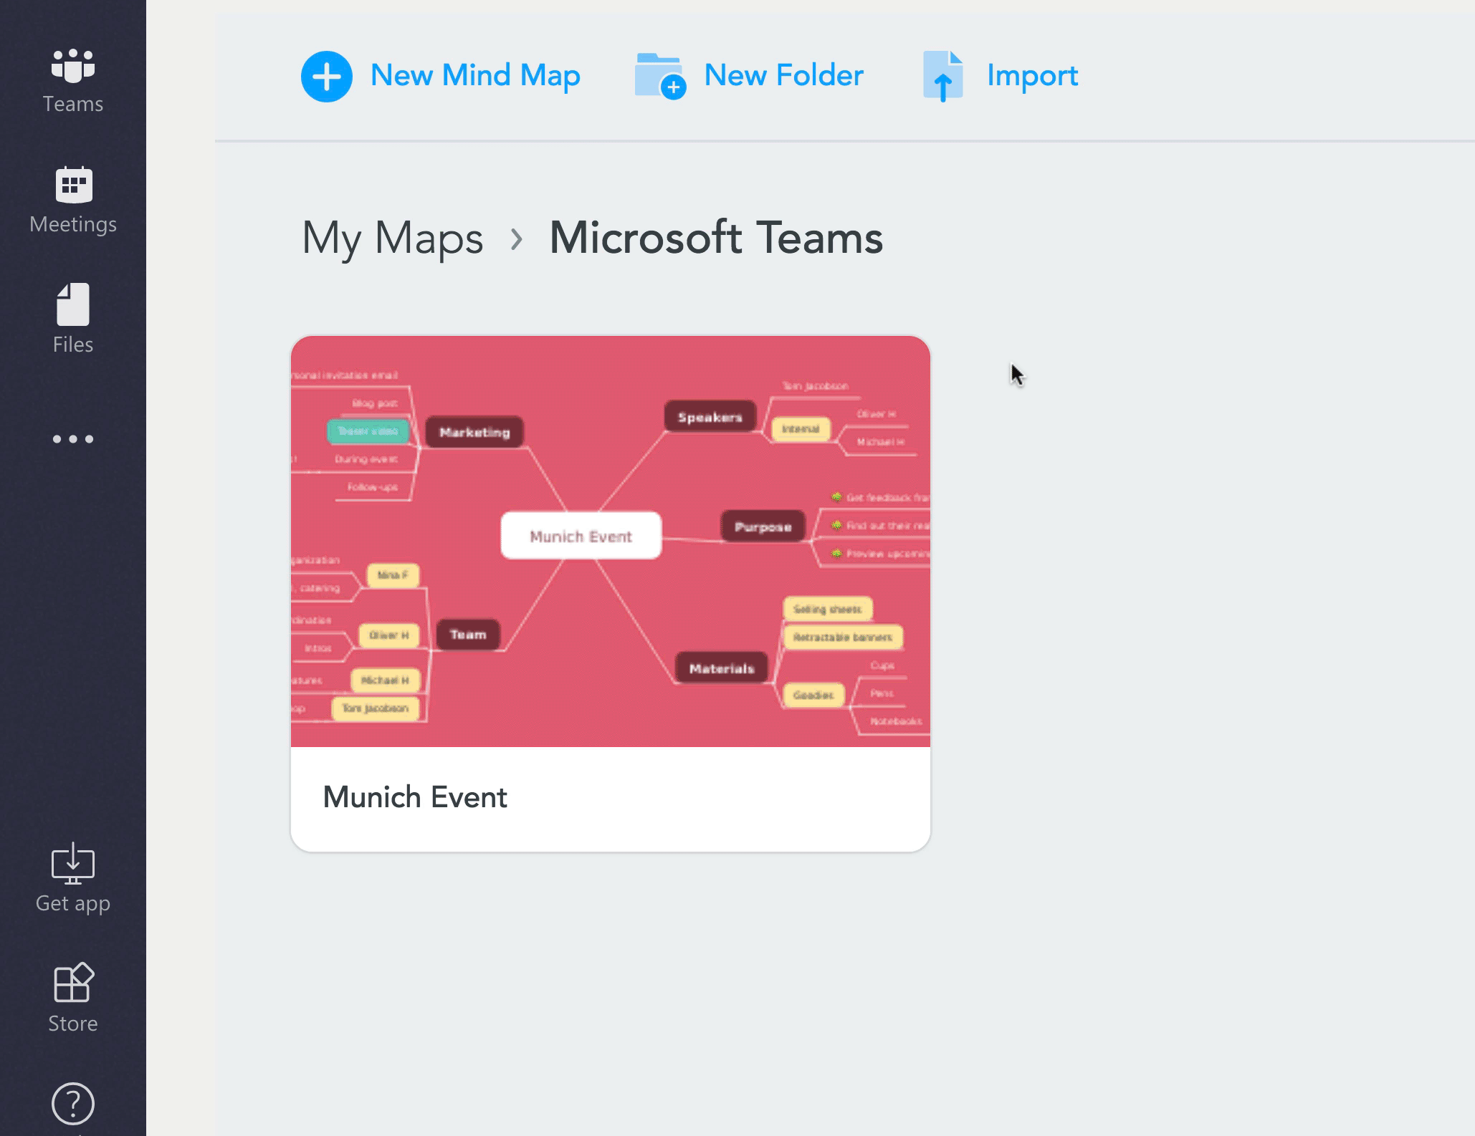Click the three-dots more apps icon

[x=73, y=439]
